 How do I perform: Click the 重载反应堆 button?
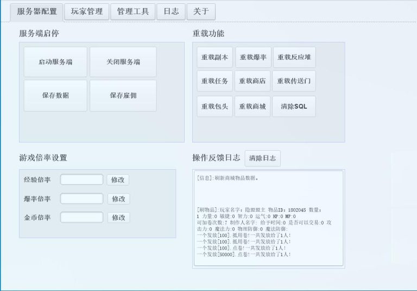click(294, 58)
